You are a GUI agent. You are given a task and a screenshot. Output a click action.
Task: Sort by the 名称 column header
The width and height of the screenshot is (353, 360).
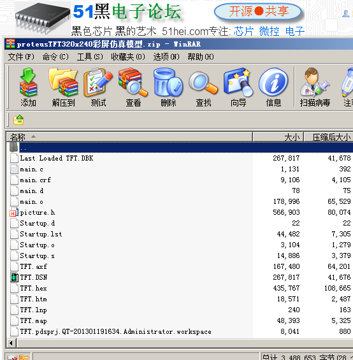129,137
